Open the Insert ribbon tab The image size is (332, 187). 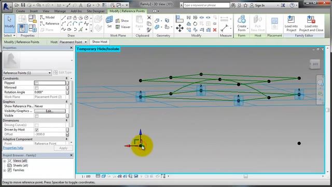click(x=34, y=11)
